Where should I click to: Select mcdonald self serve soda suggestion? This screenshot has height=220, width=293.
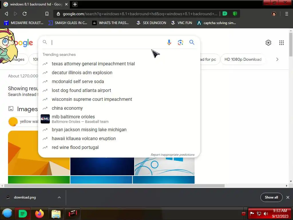[x=119, y=81]
